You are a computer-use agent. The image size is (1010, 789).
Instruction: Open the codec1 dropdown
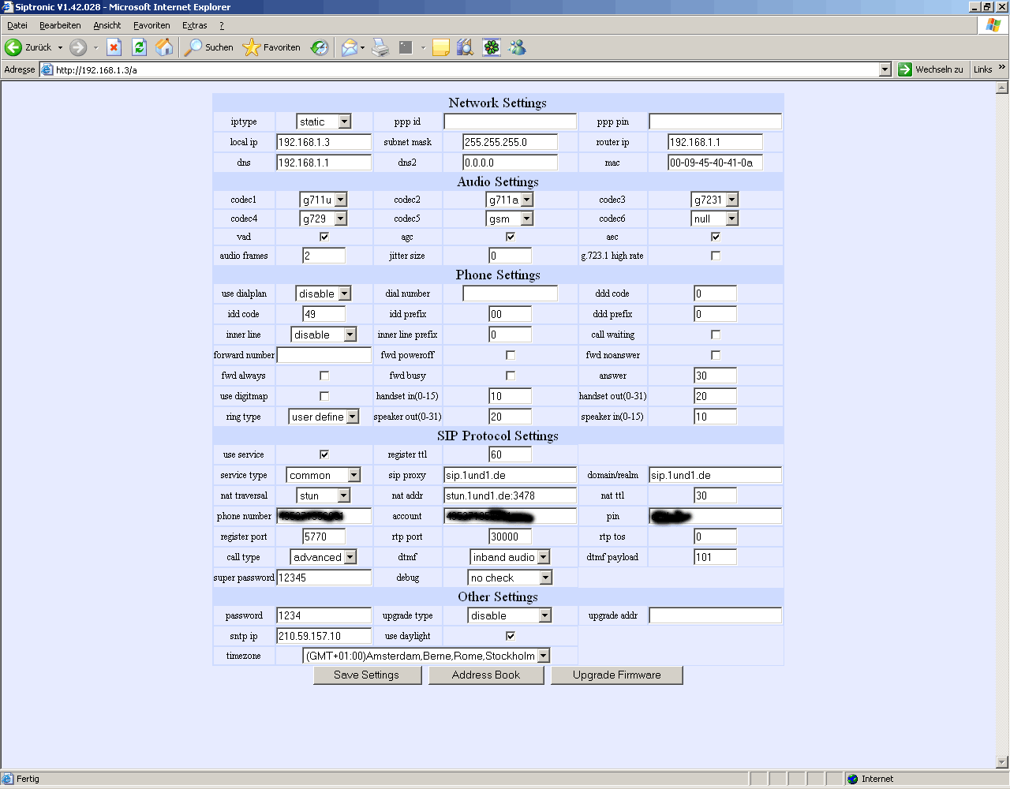[x=340, y=200]
